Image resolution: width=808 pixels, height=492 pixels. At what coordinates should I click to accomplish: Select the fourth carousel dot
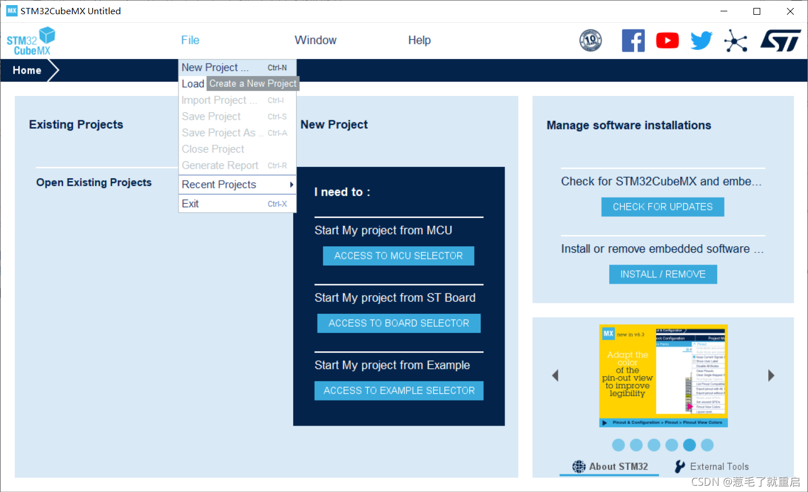pyautogui.click(x=672, y=445)
